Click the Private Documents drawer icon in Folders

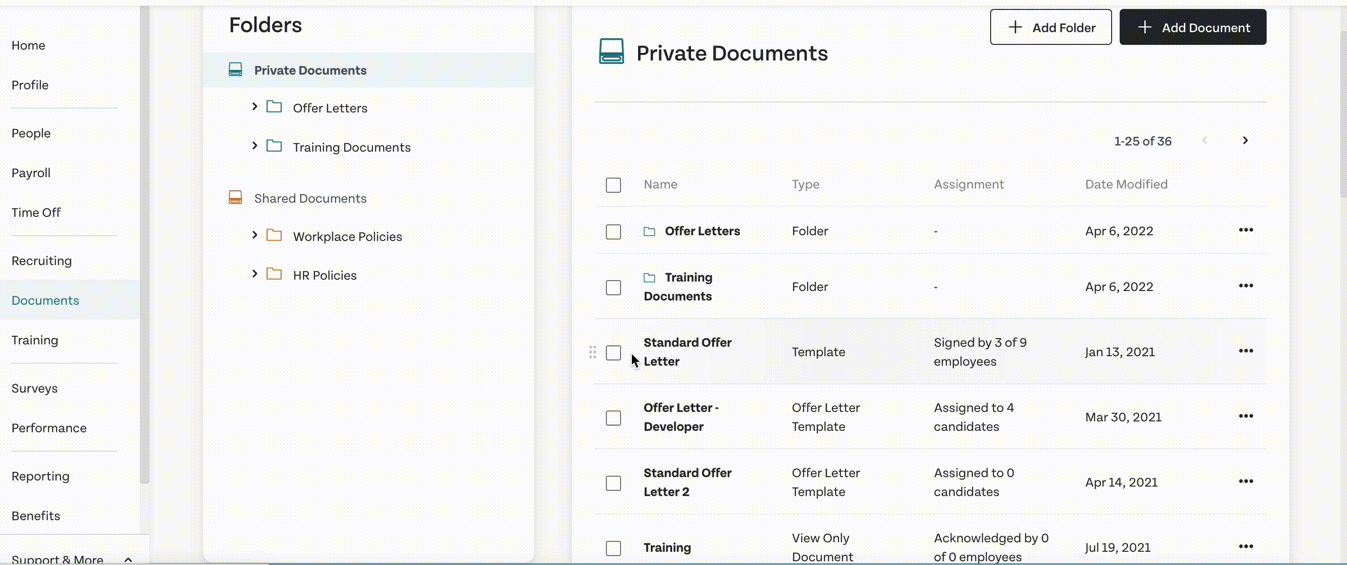point(235,69)
